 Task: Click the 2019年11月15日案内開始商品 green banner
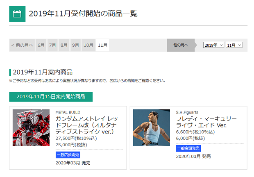tap(51, 97)
